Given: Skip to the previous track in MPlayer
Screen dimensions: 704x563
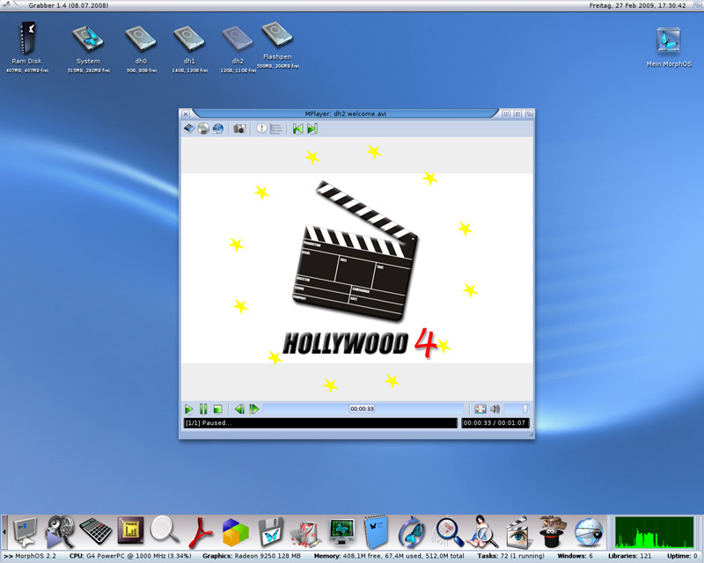Looking at the screenshot, I should click(297, 128).
